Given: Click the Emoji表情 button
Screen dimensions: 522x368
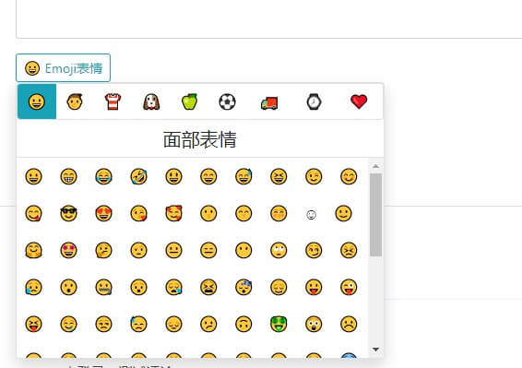Looking at the screenshot, I should (63, 68).
